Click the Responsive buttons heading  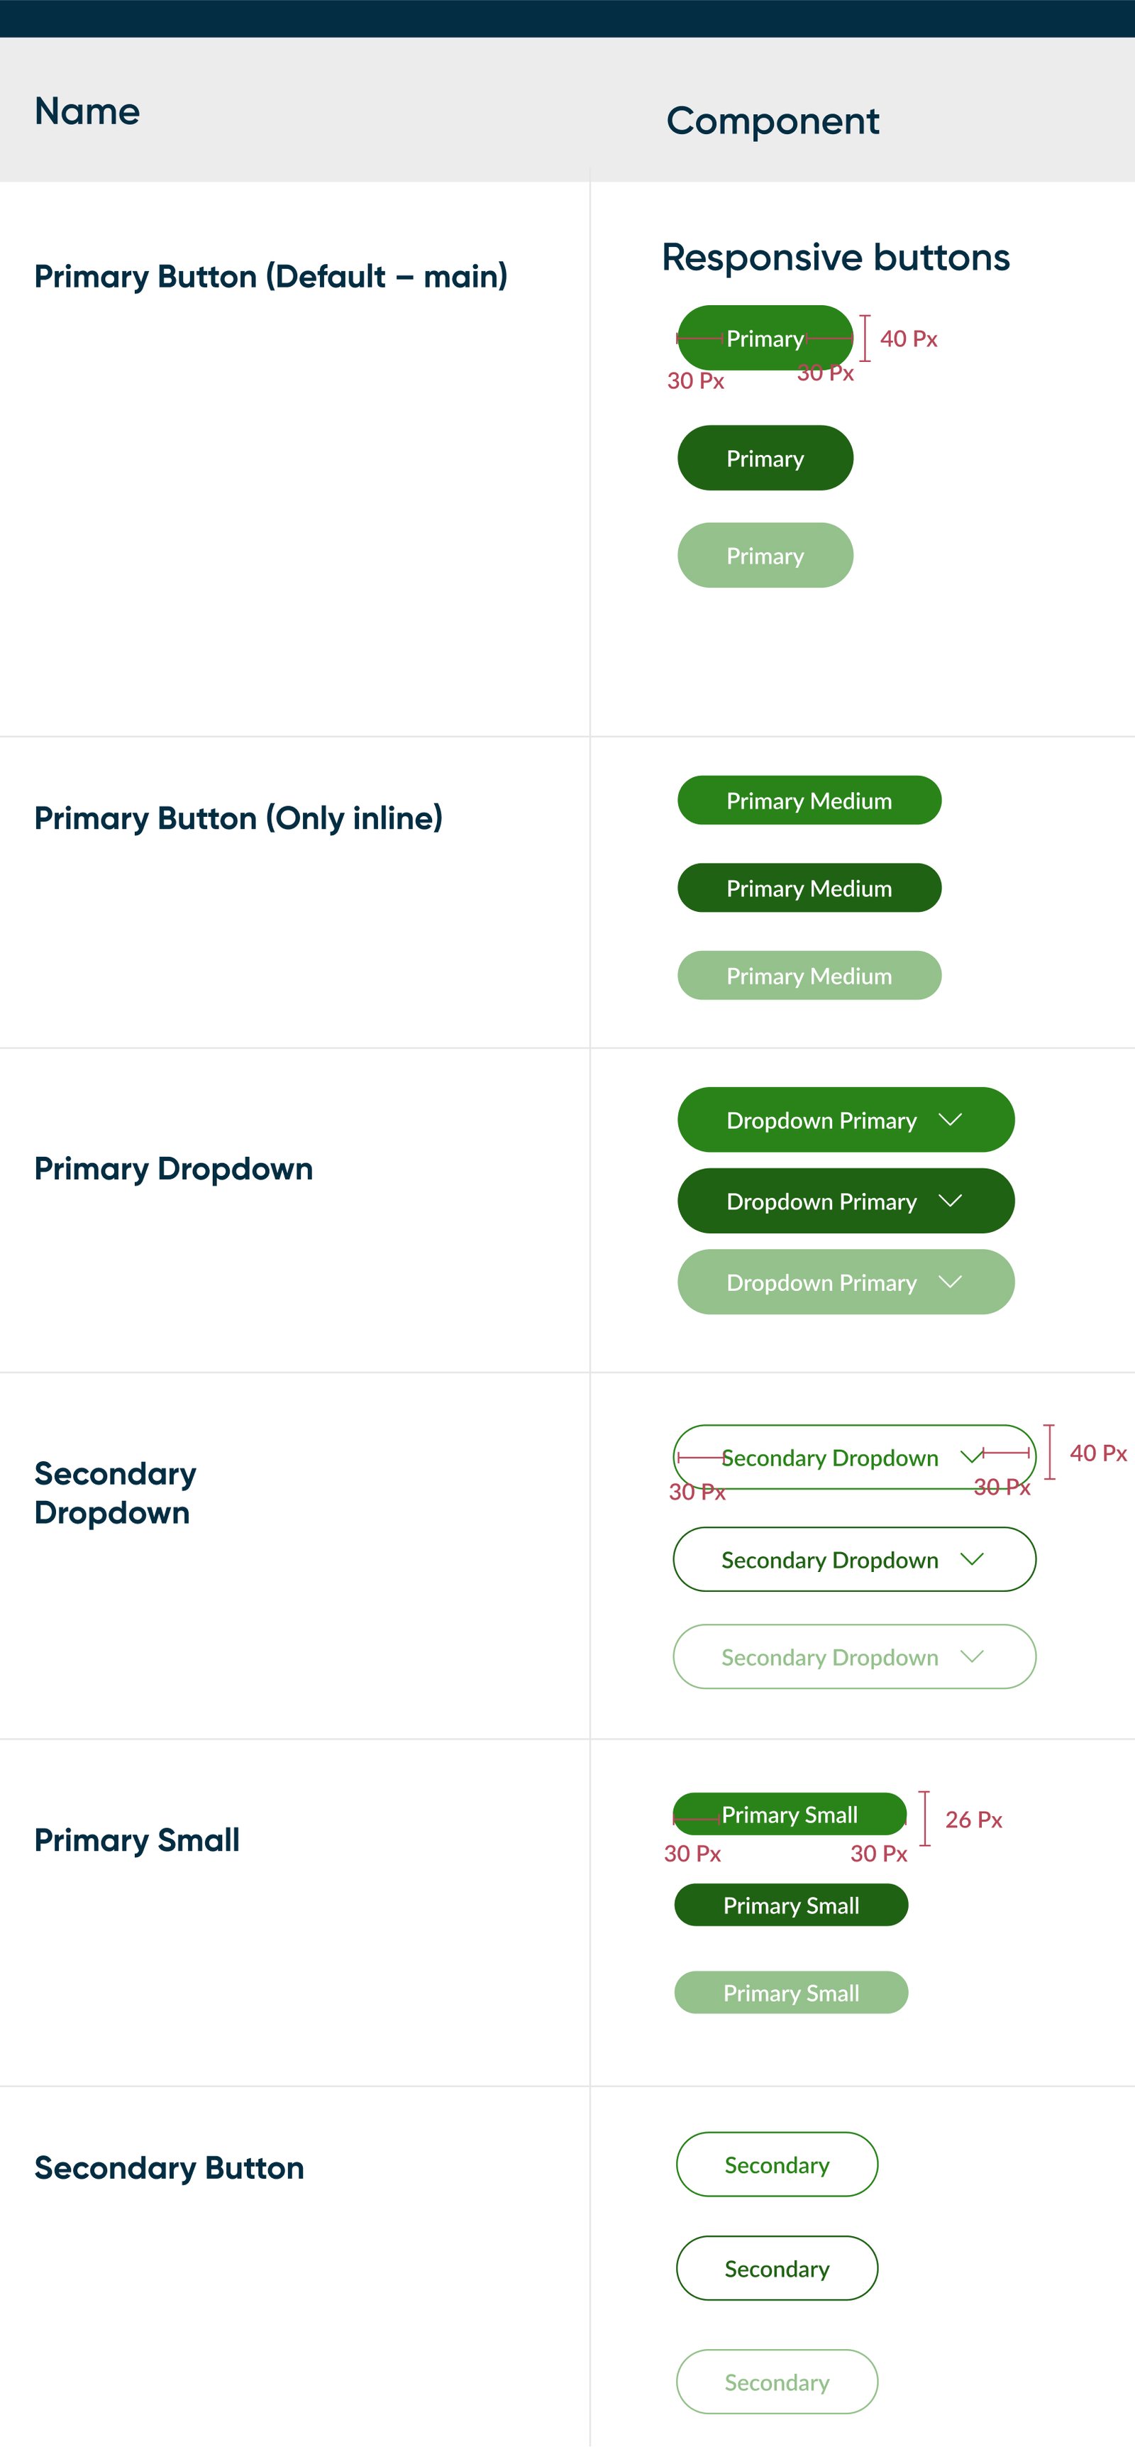pyautogui.click(x=835, y=258)
